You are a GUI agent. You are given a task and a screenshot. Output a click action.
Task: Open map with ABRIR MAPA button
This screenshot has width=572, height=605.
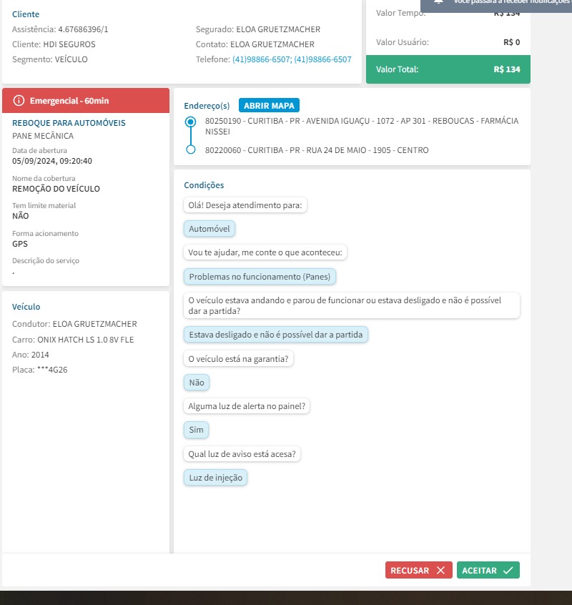click(x=269, y=105)
